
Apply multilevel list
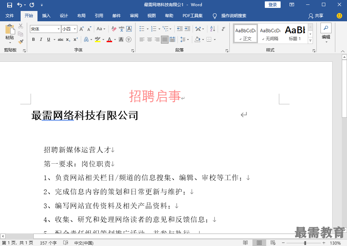click(165, 29)
